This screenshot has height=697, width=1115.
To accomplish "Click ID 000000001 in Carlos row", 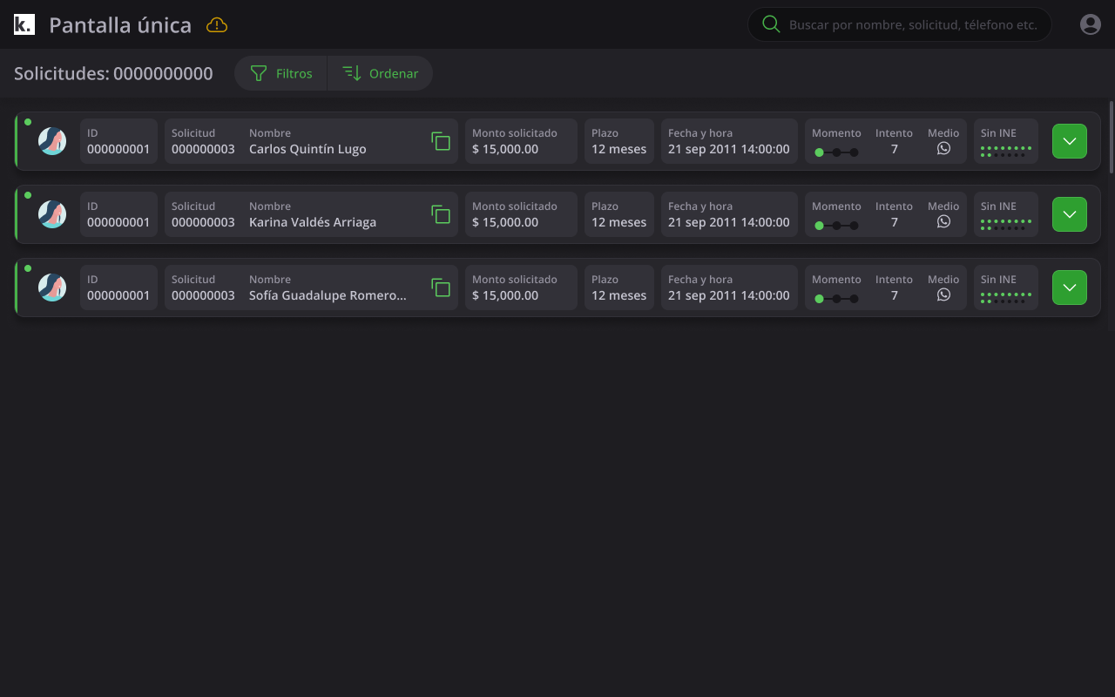I will point(118,149).
